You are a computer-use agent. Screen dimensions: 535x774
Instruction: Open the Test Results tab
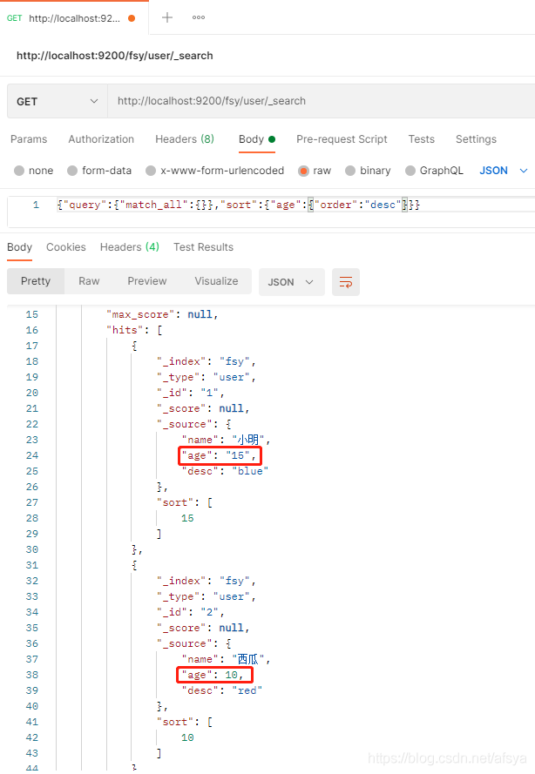tap(204, 247)
